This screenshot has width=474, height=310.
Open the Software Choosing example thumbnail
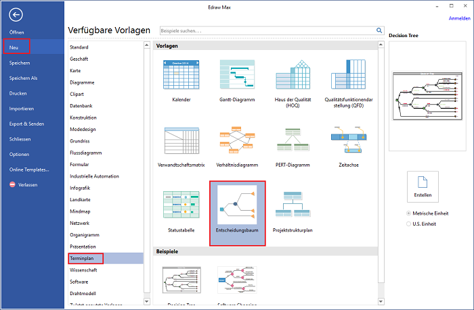[x=237, y=280]
